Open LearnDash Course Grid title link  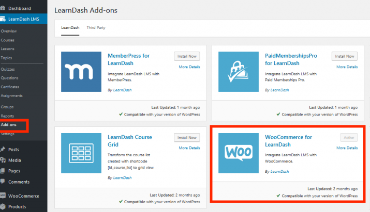tap(130, 141)
